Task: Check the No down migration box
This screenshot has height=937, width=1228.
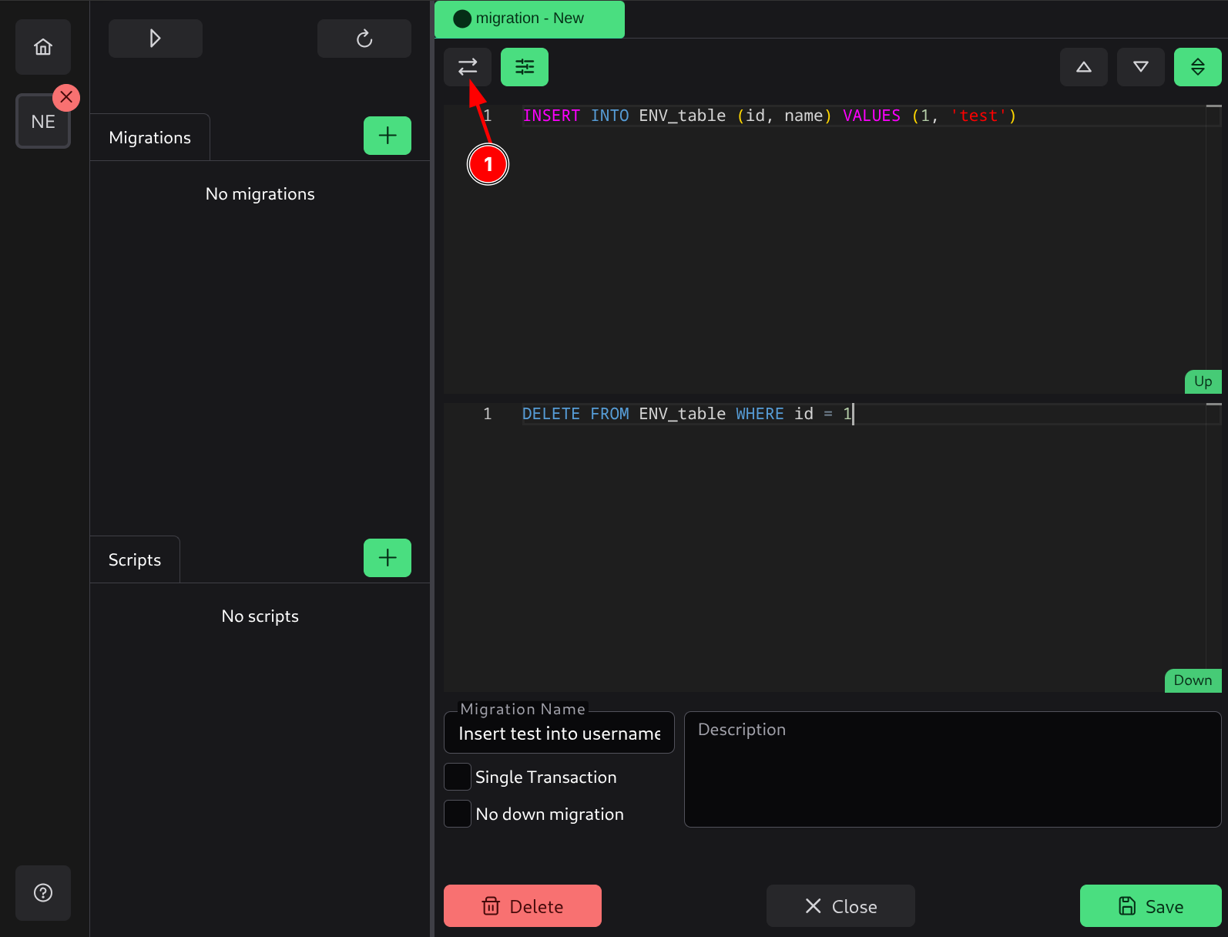Action: pos(458,814)
